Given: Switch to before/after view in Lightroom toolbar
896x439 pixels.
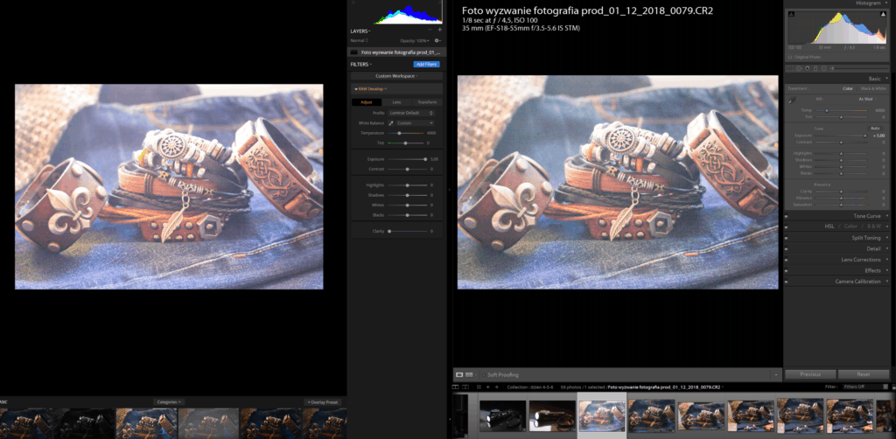Looking at the screenshot, I should click(469, 374).
